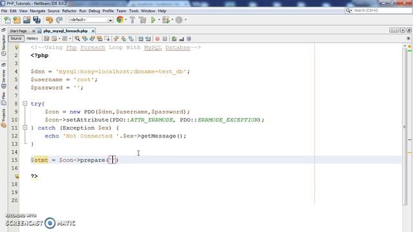Image resolution: width=413 pixels, height=232 pixels.
Task: Click the light bulb hint on line 1
Action: (16, 47)
